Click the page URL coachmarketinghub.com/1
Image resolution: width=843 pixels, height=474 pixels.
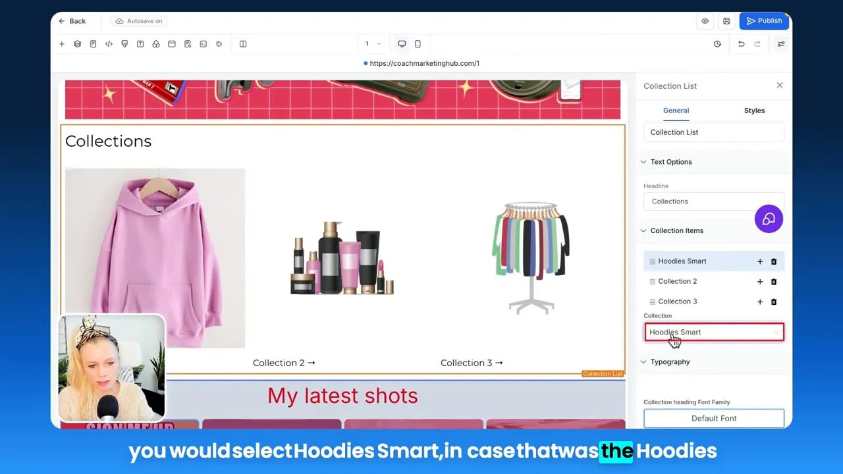424,63
